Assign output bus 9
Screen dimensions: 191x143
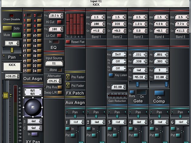pos(29,35)
